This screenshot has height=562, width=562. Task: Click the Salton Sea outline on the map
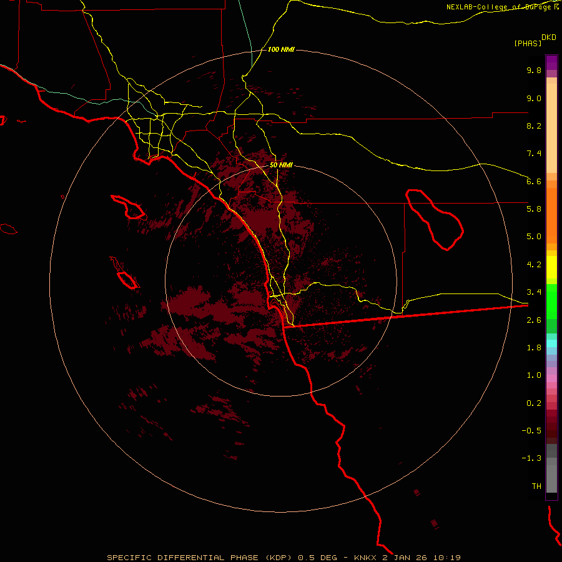[435, 220]
